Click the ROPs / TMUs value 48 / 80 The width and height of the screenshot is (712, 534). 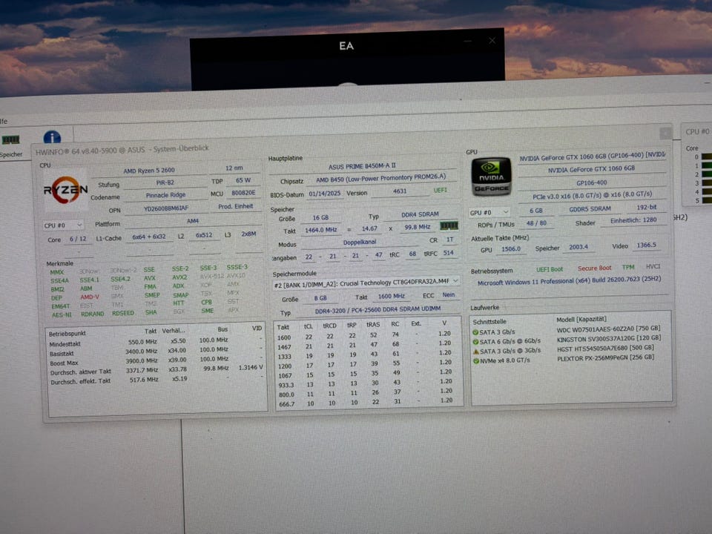tap(536, 223)
